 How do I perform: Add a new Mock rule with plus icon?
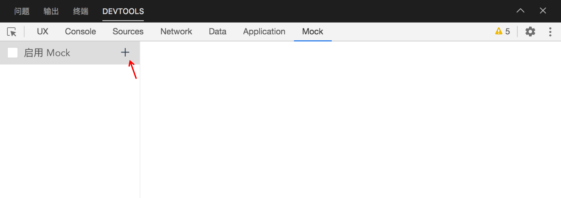125,52
